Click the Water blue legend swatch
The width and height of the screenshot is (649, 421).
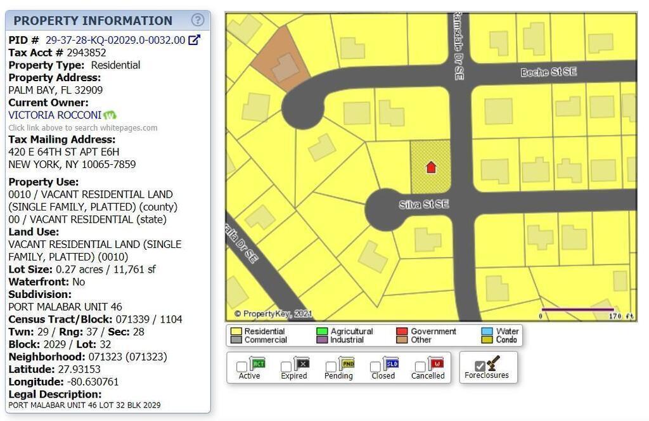pos(487,332)
